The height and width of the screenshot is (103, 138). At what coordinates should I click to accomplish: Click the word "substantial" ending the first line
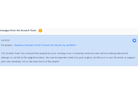pos(122,53)
